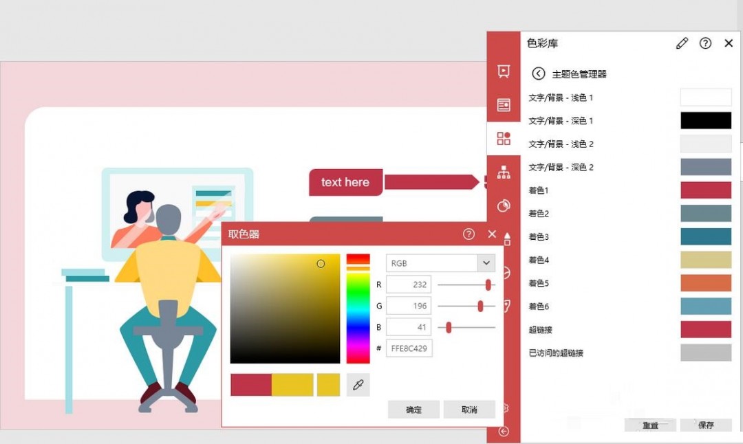Click the hex color input showing FFE8C429

[x=411, y=348]
